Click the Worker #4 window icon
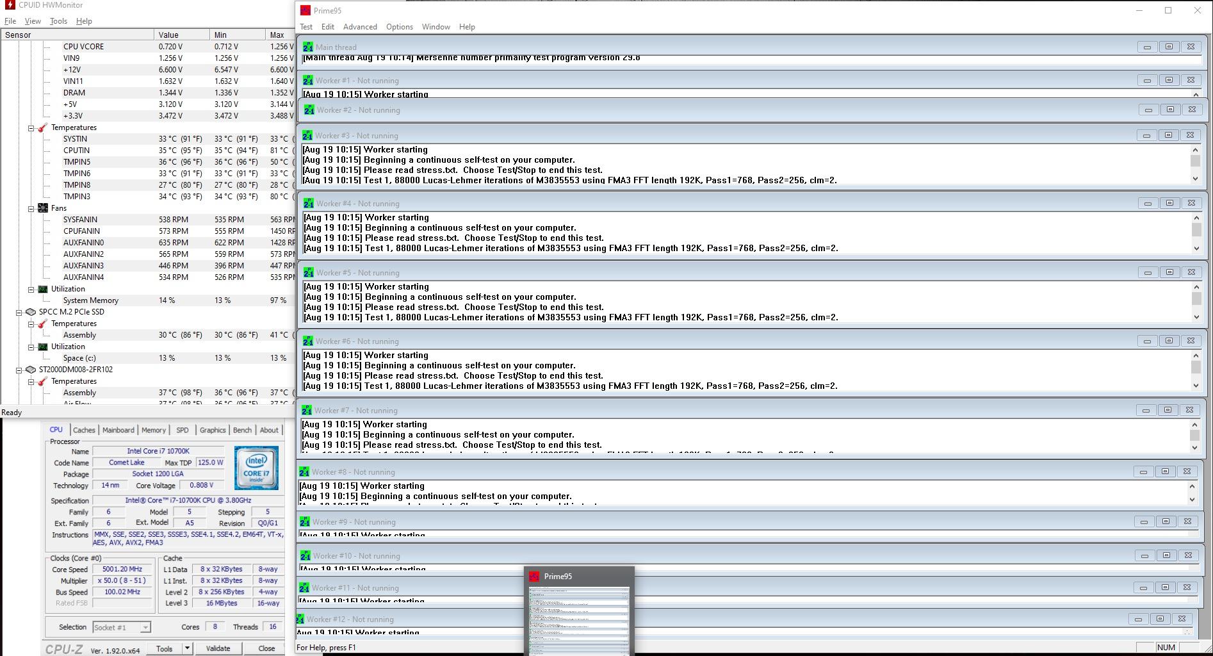 tap(308, 203)
